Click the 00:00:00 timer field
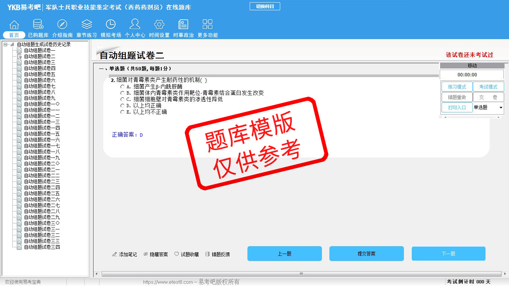The width and height of the screenshot is (509, 286). (x=472, y=74)
